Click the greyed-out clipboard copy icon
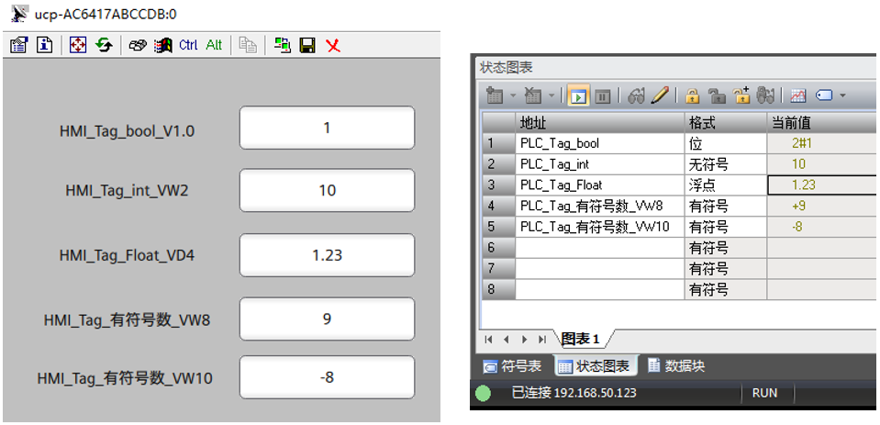Image resolution: width=880 pixels, height=425 pixels. (248, 45)
